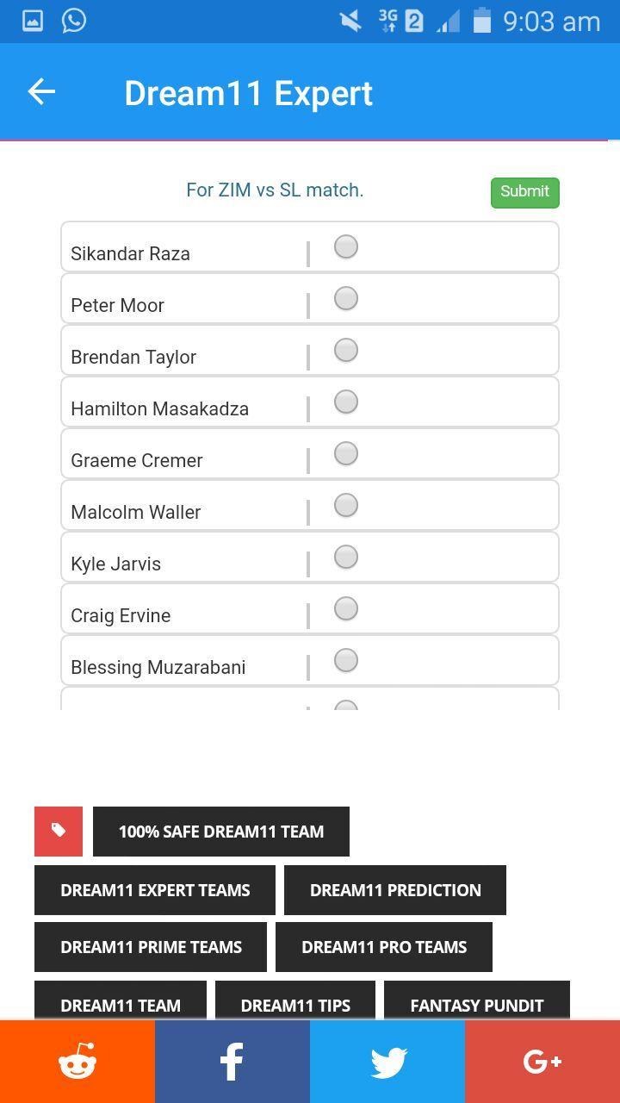Viewport: 620px width, 1103px height.
Task: Open the Dream11 Expert Teams tag
Action: 155,890
